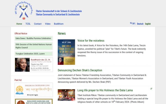The image size is (166, 104).
Task: Open the Video menu item
Action: tap(48, 24)
